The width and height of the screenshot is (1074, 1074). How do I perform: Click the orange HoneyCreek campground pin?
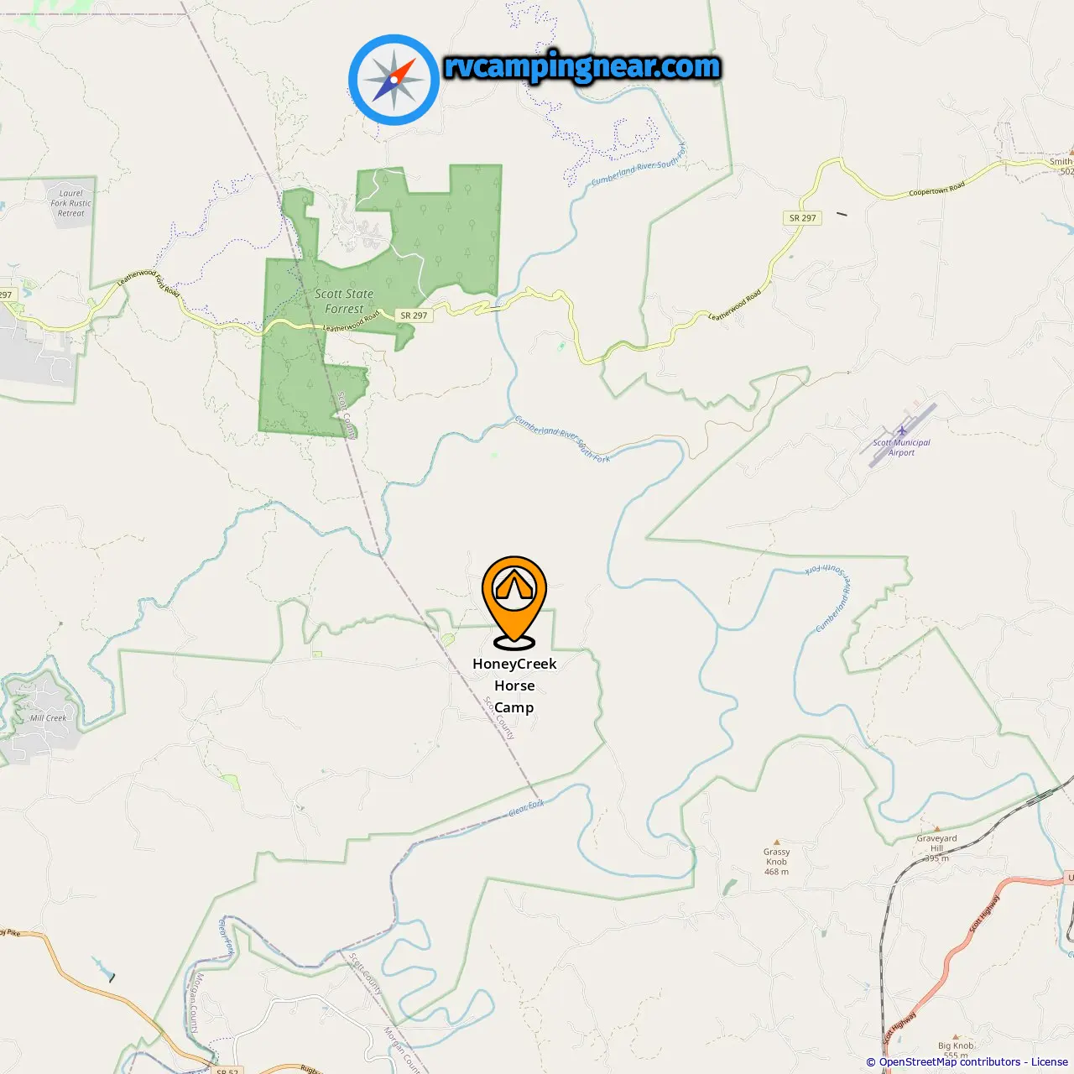tap(514, 602)
